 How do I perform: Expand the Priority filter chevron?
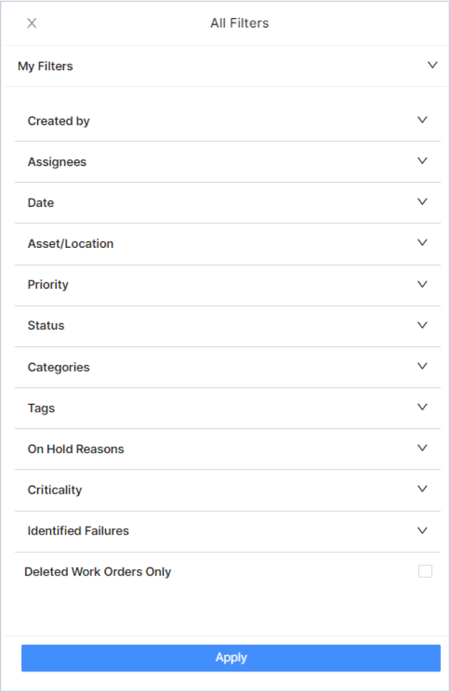(x=422, y=284)
